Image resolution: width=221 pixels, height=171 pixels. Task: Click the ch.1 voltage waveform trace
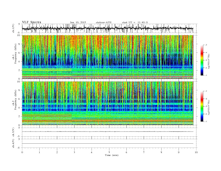(x=107, y=28)
